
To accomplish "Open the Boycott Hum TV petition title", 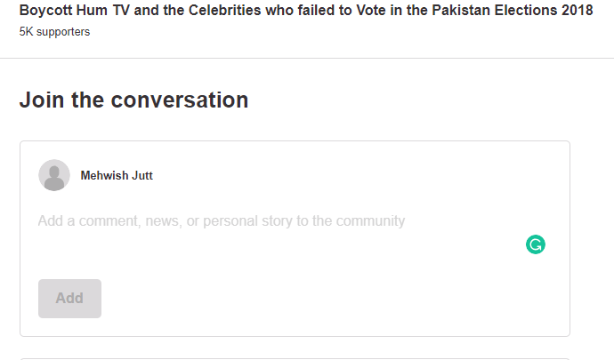I will [x=306, y=10].
